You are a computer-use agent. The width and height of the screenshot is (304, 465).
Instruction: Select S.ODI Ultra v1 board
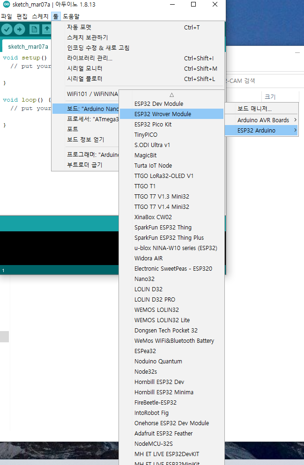(172, 145)
